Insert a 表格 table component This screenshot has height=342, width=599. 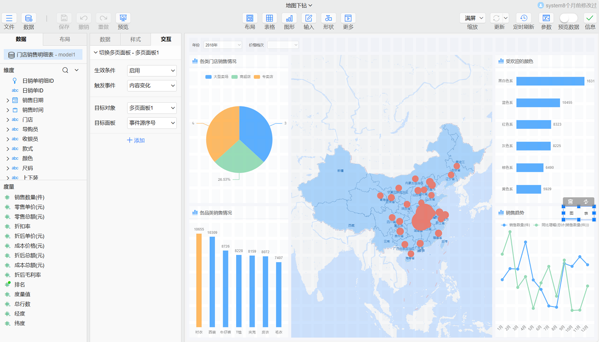point(270,18)
